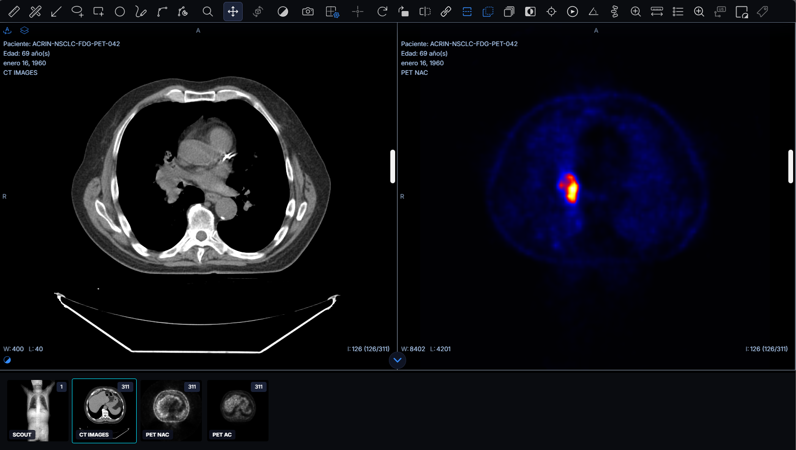This screenshot has height=450, width=796.
Task: Click the invert colors icon
Action: (x=530, y=12)
